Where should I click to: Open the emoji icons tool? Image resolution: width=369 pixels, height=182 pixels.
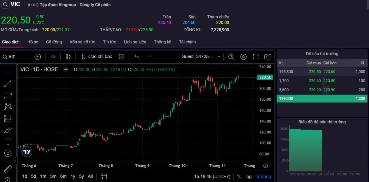pos(8,153)
